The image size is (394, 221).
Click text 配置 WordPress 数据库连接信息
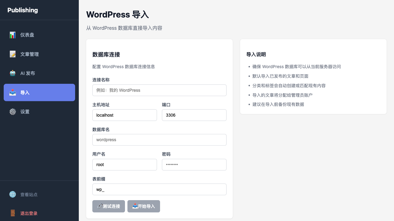click(124, 67)
